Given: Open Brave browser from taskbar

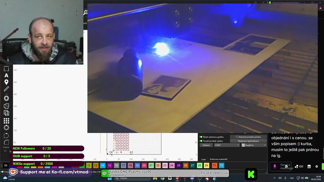Looking at the screenshot, I should (x=177, y=178).
